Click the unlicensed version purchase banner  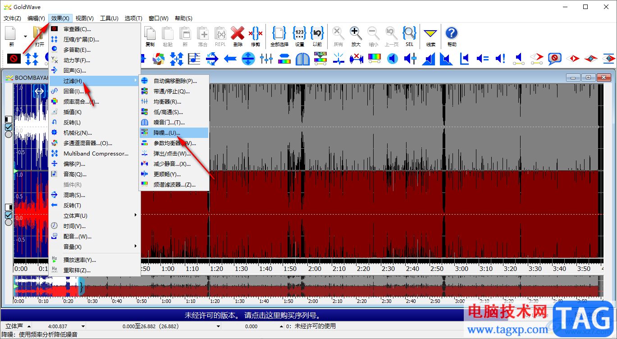coord(252,315)
